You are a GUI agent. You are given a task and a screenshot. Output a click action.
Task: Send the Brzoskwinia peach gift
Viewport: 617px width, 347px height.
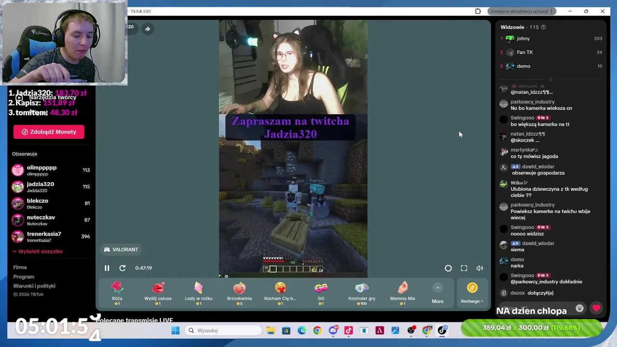click(x=240, y=294)
